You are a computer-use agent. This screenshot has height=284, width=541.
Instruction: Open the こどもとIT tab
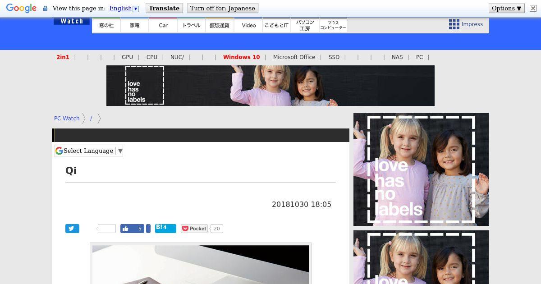pyautogui.click(x=276, y=25)
